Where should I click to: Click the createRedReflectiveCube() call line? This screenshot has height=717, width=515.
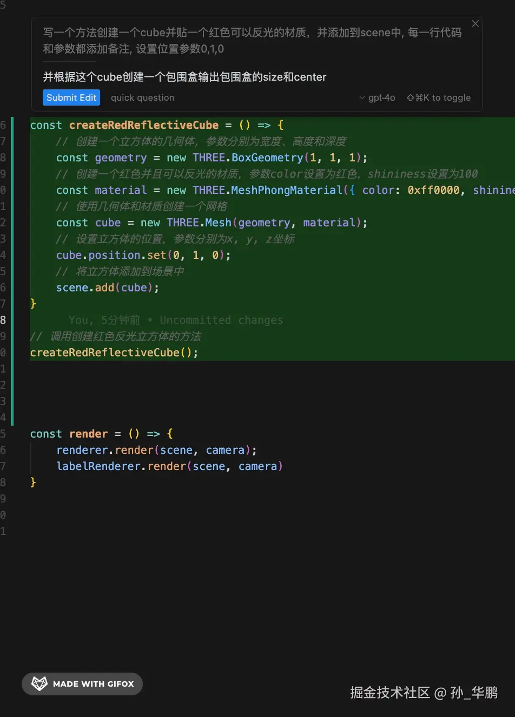click(x=114, y=353)
